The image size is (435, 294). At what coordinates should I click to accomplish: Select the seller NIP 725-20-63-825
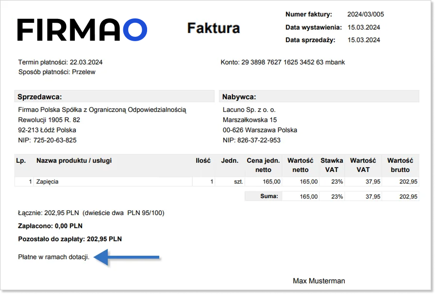[47, 140]
